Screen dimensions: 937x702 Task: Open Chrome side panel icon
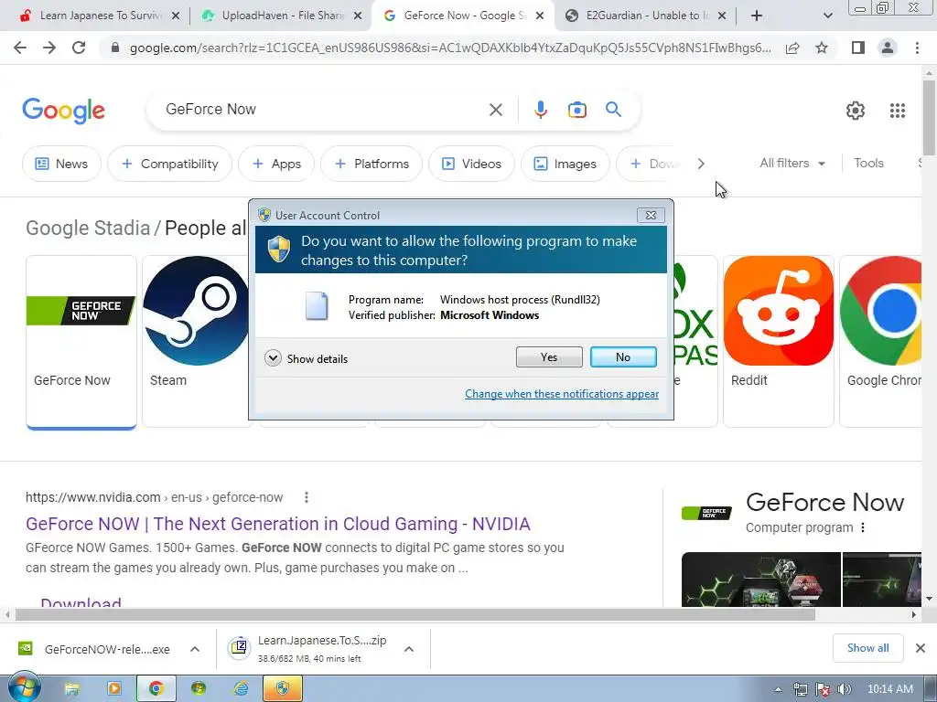tap(858, 48)
